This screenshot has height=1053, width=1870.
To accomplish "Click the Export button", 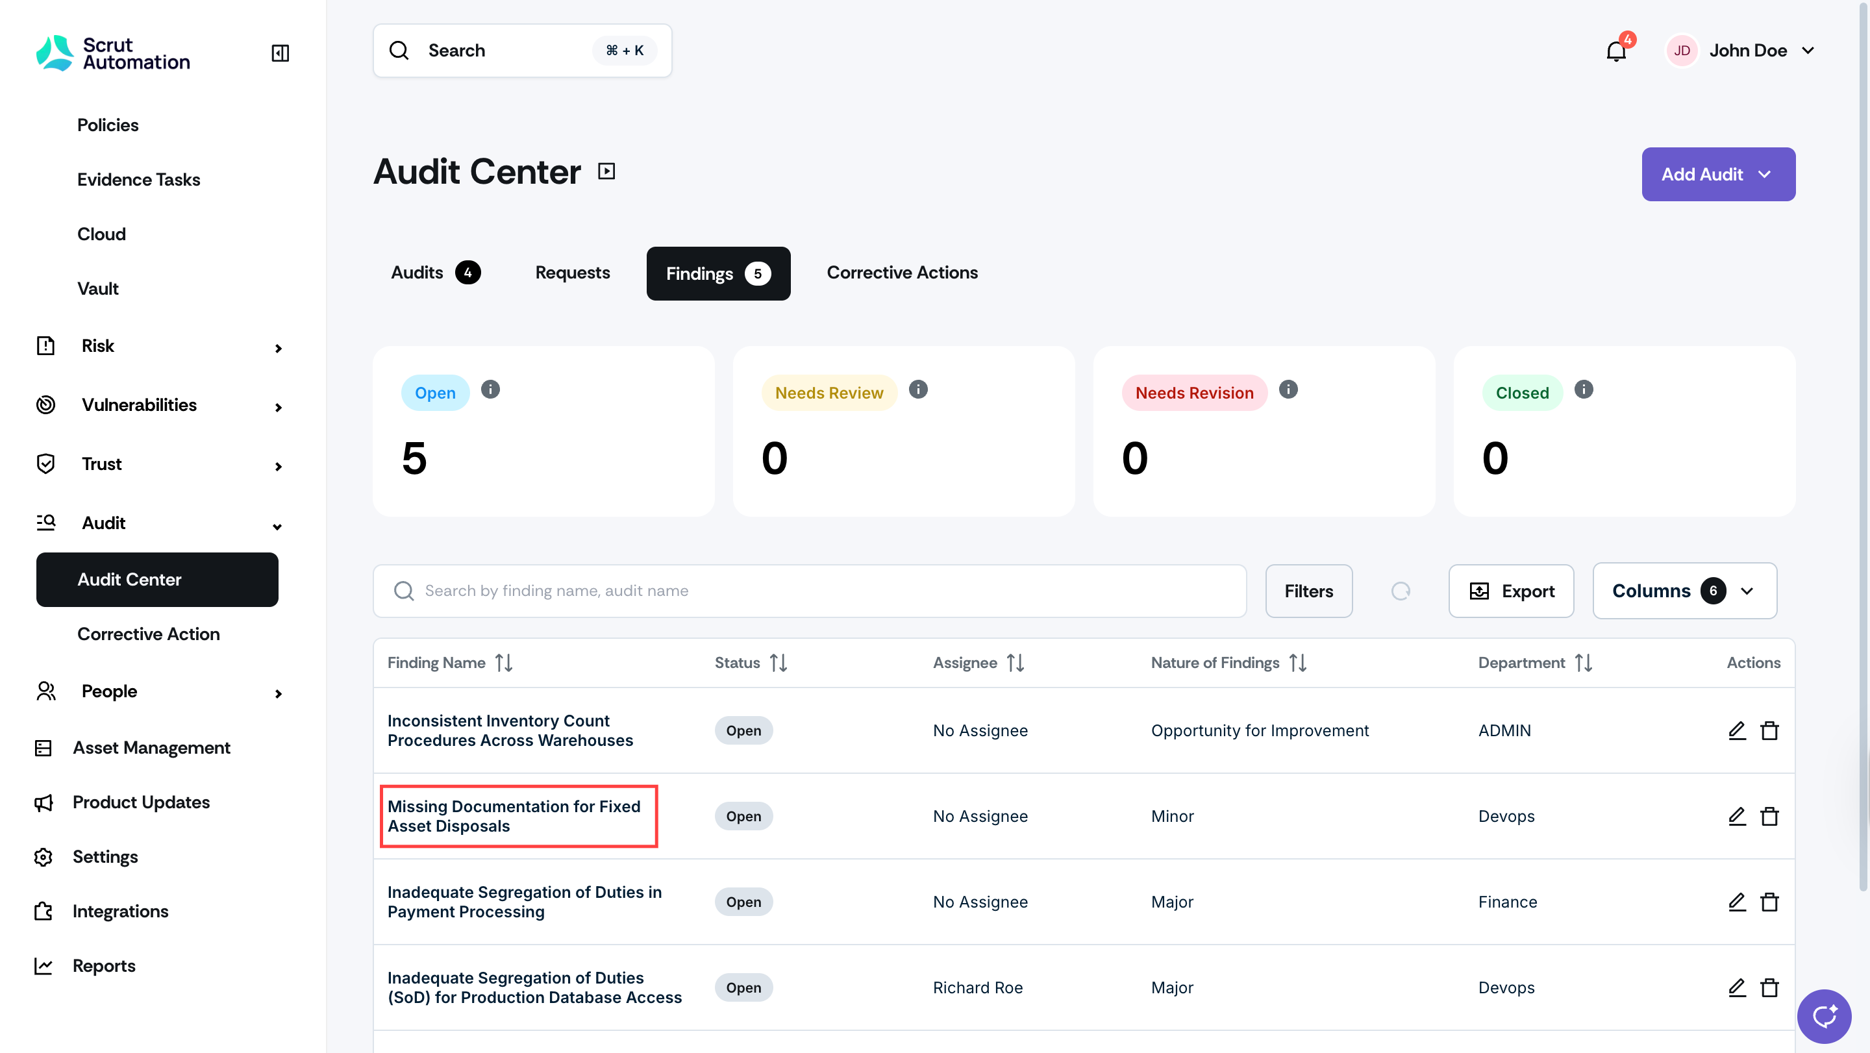I will tap(1512, 591).
